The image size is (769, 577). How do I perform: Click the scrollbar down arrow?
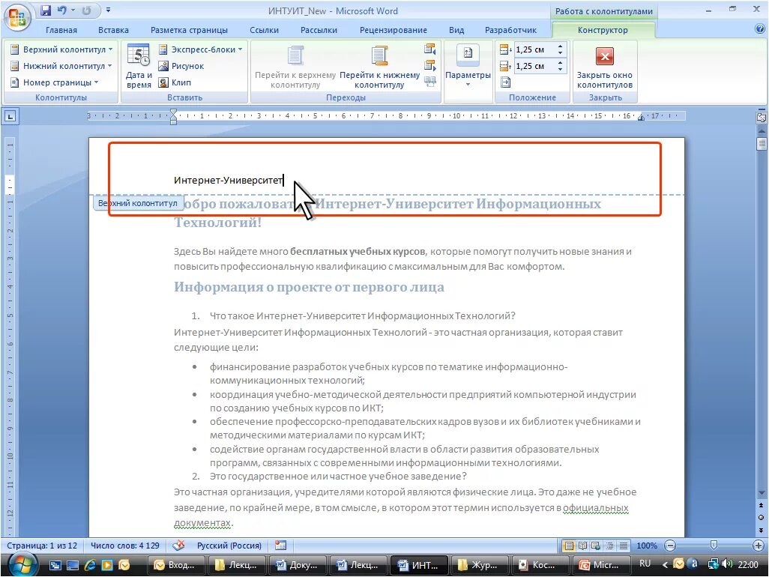point(762,493)
